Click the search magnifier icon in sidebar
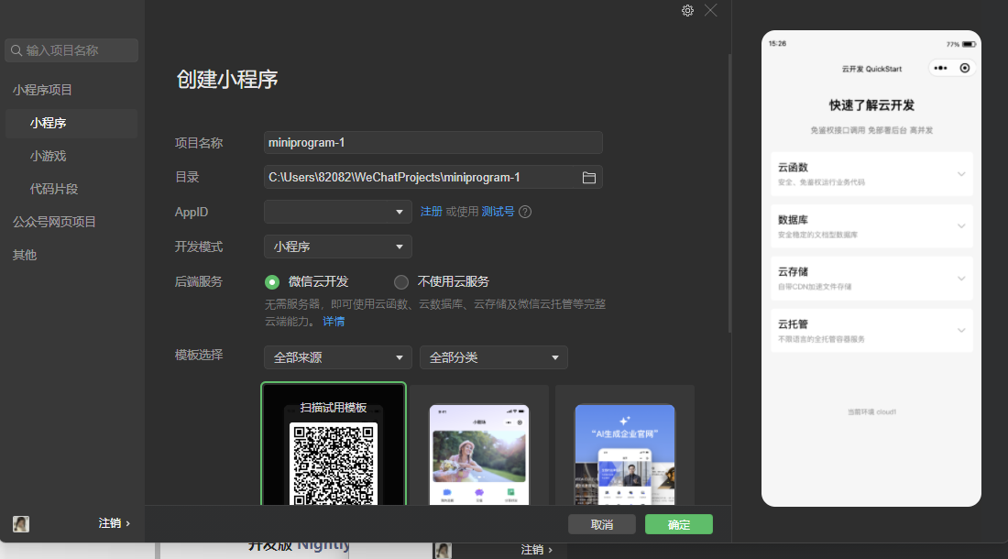Screen dimensions: 1008x559 coord(16,50)
